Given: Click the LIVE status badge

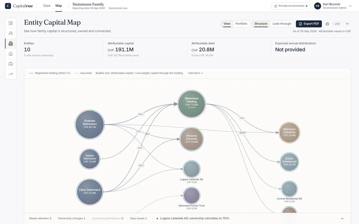Looking at the screenshot, I should click(337, 24).
